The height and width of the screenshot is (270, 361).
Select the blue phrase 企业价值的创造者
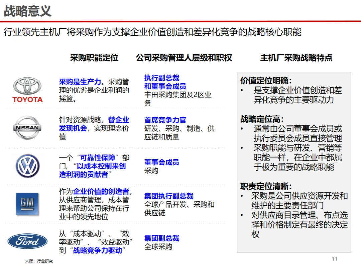[x=101, y=191]
